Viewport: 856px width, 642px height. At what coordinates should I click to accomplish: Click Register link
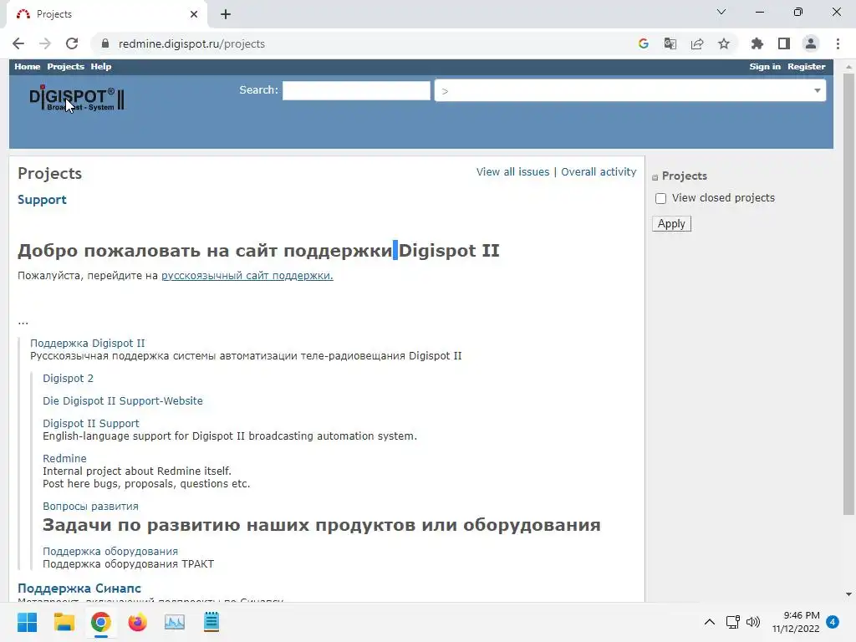[807, 67]
